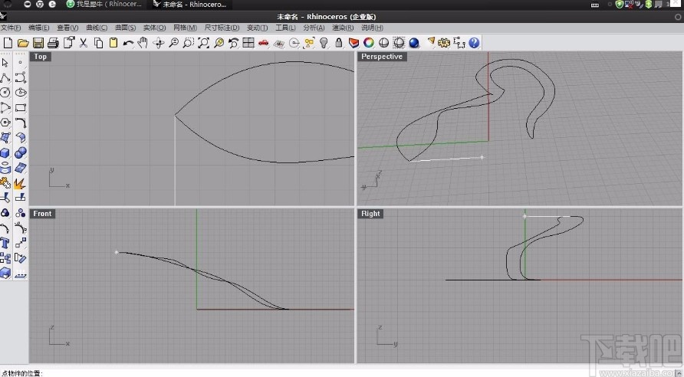Image resolution: width=684 pixels, height=377 pixels.
Task: Activate the Rotate view tool
Action: click(158, 43)
